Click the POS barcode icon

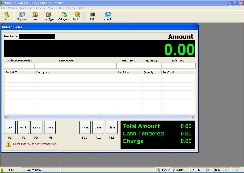92,16
